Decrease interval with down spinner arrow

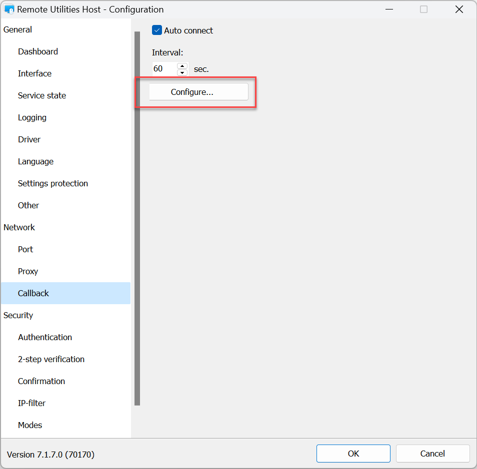point(182,72)
